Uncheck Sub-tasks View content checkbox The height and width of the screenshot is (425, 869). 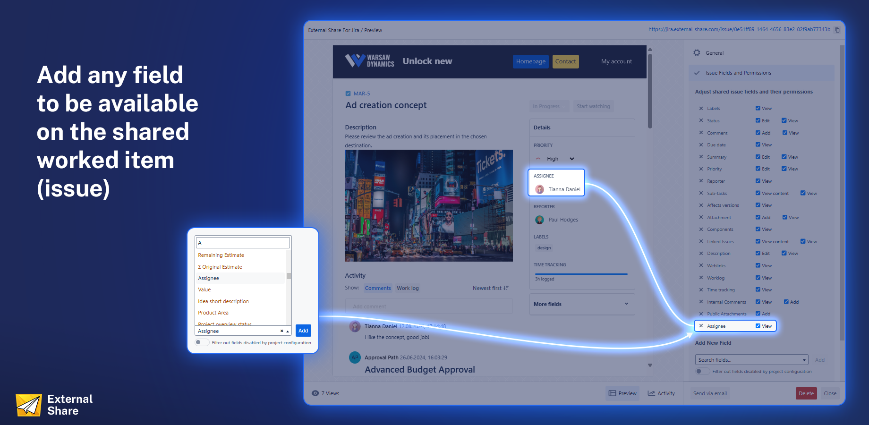pos(758,193)
